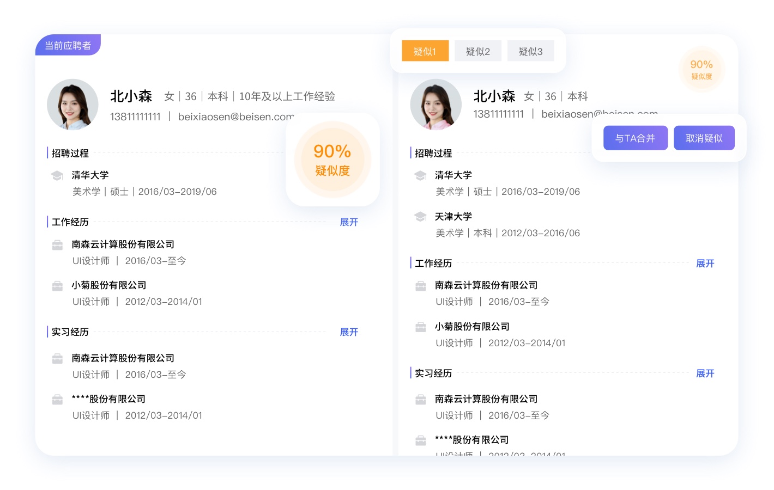Click the current applicant's profile photo
Screen dimensions: 774x490
(x=72, y=105)
